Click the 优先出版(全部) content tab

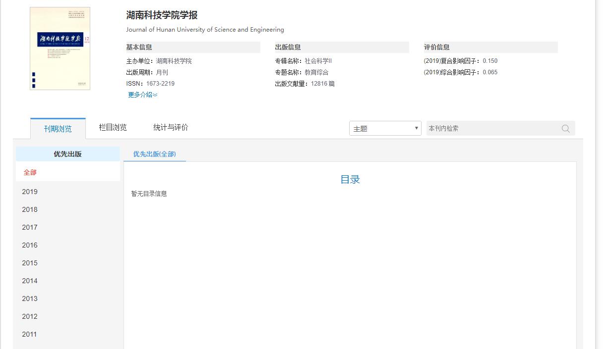pyautogui.click(x=154, y=154)
